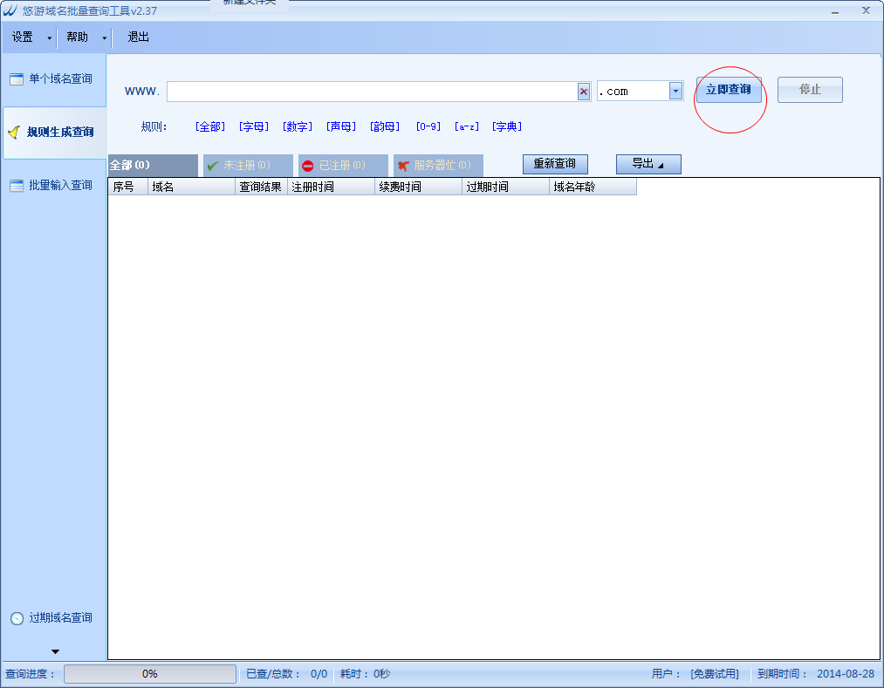Click the 耗时 0秒 status text
The height and width of the screenshot is (688, 884).
click(365, 674)
